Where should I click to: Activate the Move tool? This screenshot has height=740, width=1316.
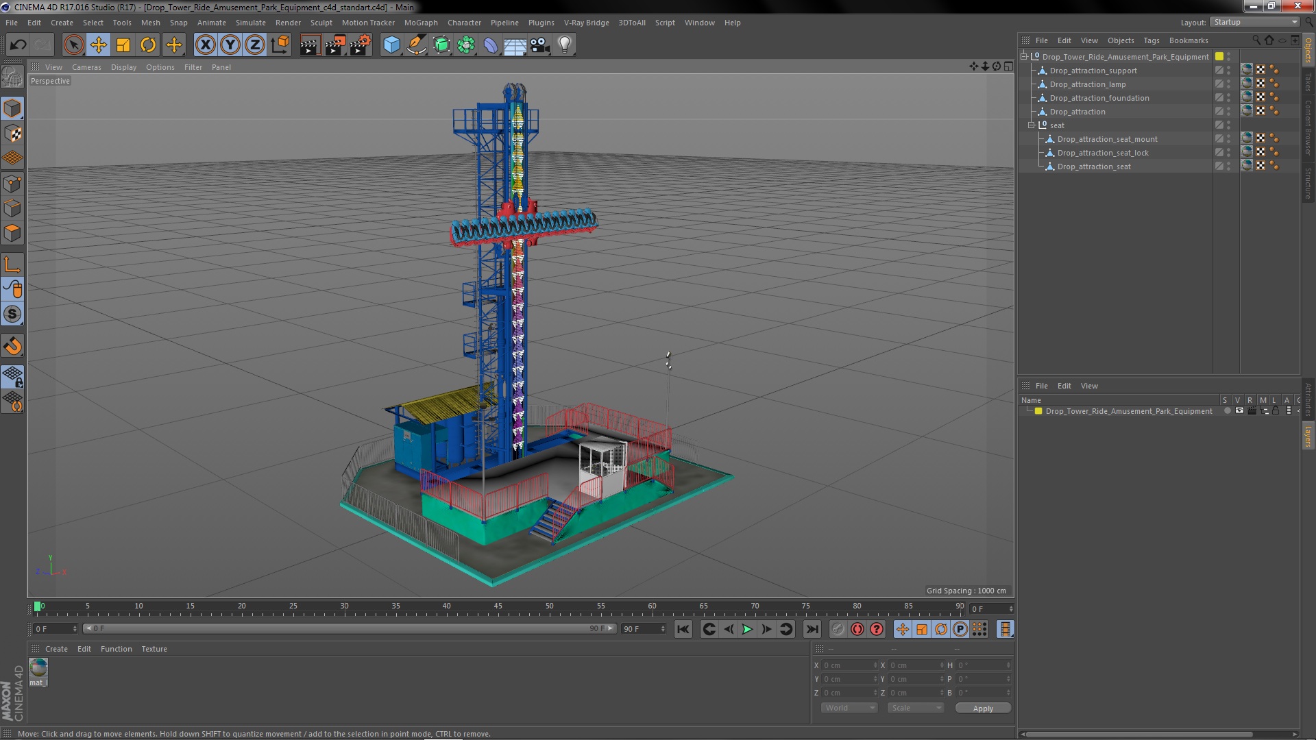click(98, 45)
